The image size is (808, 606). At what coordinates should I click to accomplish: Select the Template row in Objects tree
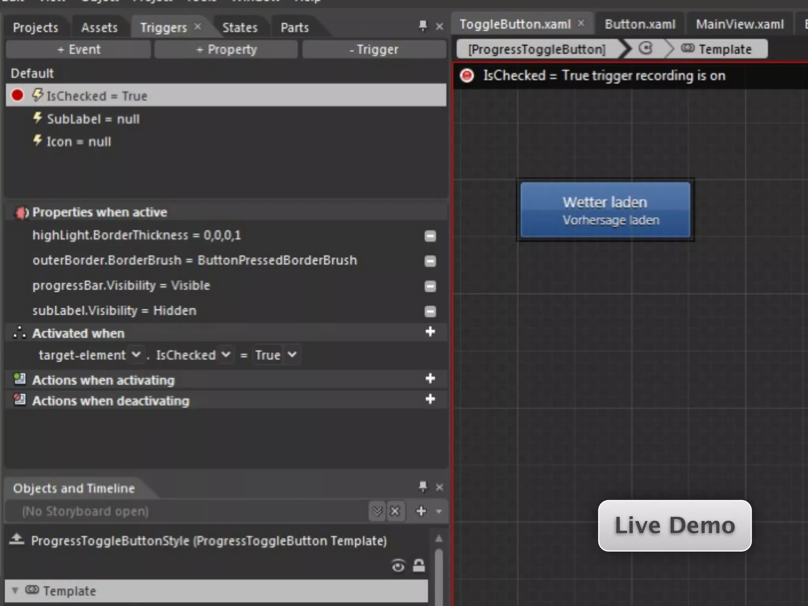tap(216, 591)
